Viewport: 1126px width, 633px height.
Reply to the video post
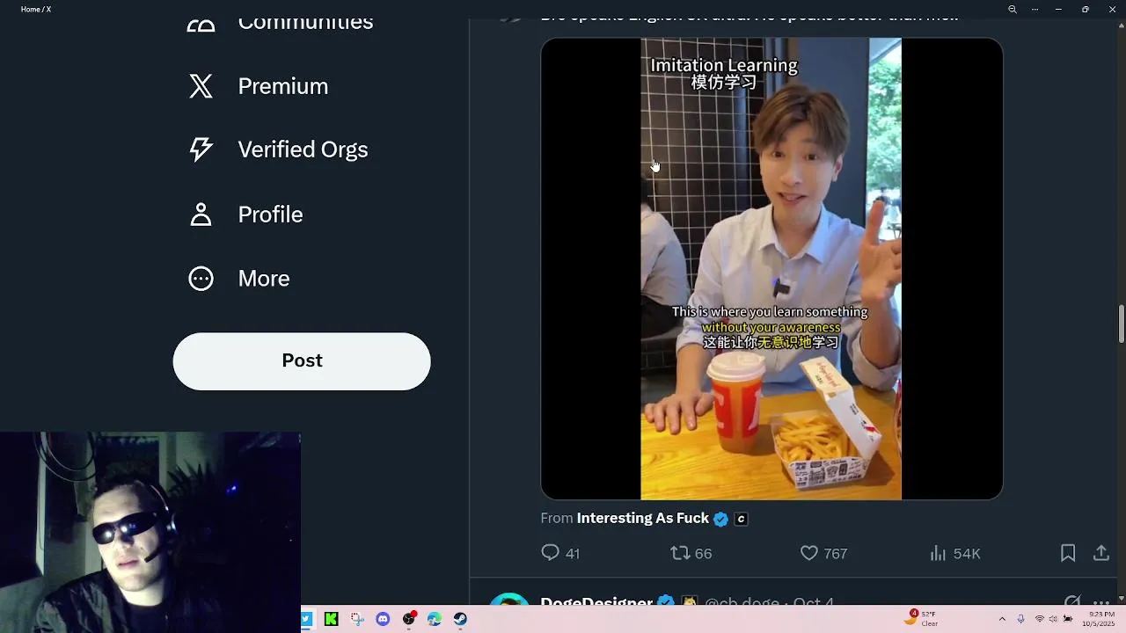[551, 553]
